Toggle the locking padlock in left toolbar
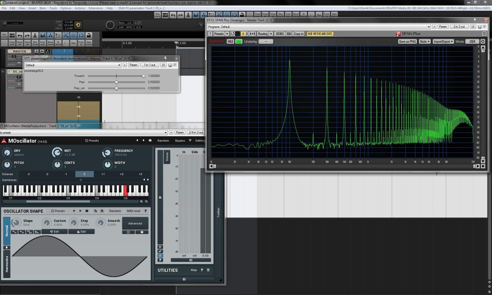Screen dimensions: 492x295 pyautogui.click(x=89, y=35)
